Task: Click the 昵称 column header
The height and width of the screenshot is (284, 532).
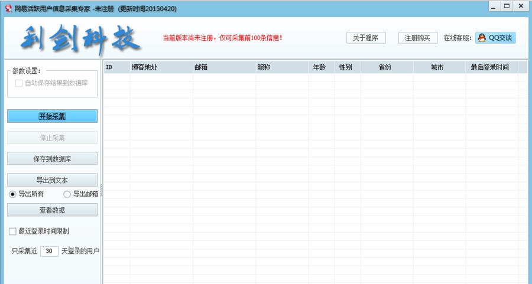Action: pos(282,67)
